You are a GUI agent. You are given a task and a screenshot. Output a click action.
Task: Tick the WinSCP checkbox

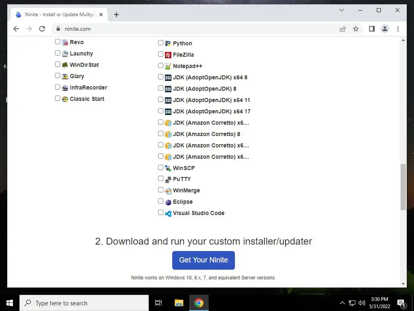(x=161, y=167)
